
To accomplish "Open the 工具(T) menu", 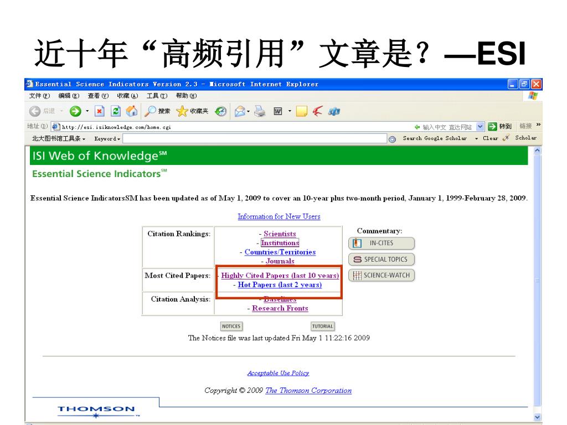I will [x=157, y=96].
